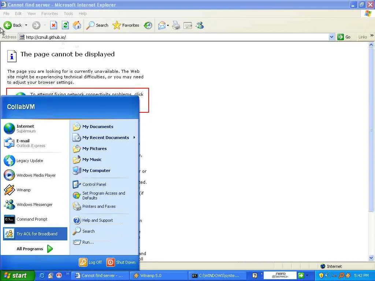375x281 pixels.
Task: Click the page scrollbar down arrow
Action: click(371, 258)
